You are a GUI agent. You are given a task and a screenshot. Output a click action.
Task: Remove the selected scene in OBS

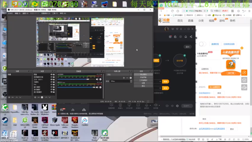[13, 98]
